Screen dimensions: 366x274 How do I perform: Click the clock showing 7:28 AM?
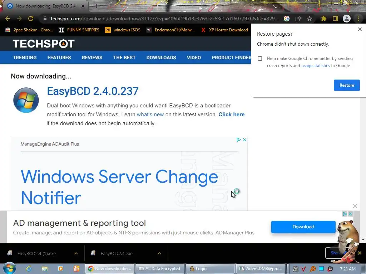pos(348,269)
